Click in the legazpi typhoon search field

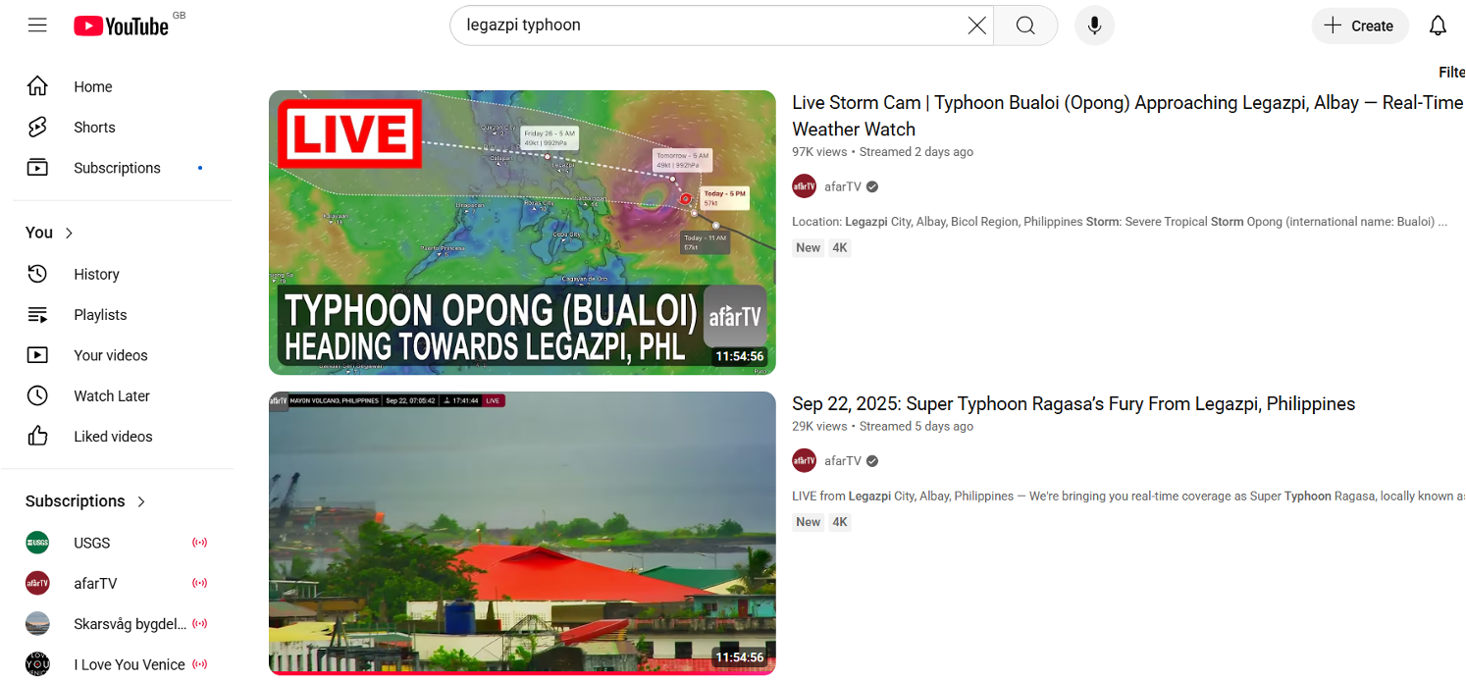(707, 26)
